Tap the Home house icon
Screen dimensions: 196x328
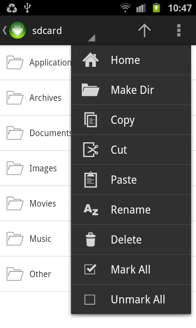[x=91, y=60]
